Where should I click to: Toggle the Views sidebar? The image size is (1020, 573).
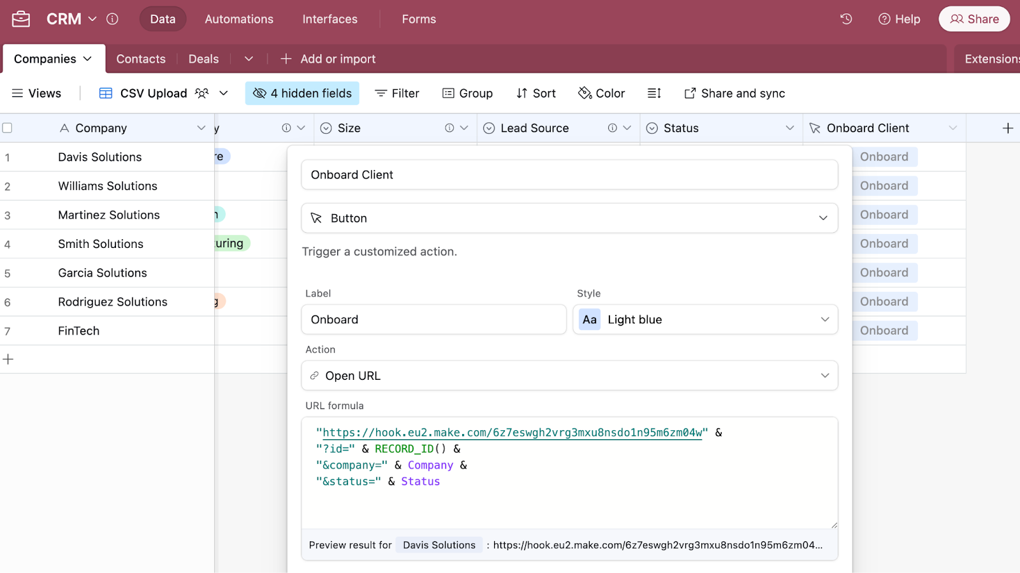point(36,93)
